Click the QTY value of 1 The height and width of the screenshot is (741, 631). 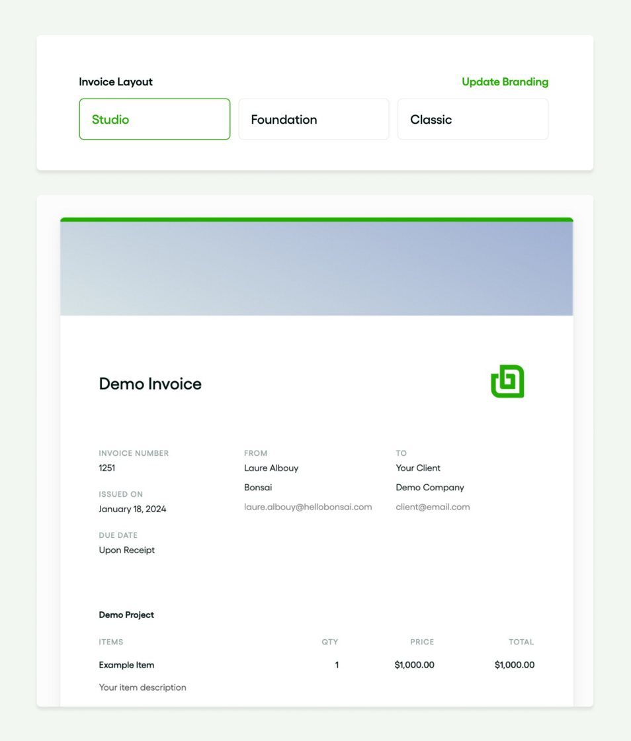[337, 665]
